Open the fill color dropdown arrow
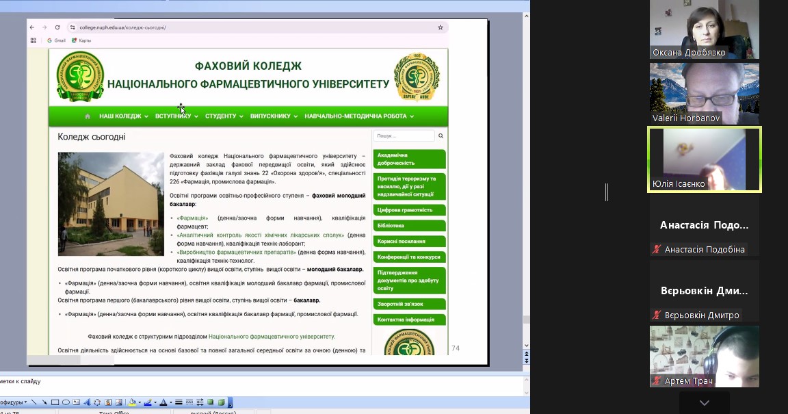 (140, 402)
